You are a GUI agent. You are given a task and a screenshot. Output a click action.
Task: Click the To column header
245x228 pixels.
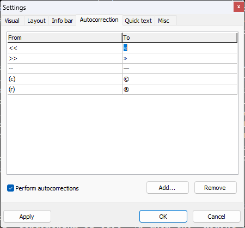point(180,38)
